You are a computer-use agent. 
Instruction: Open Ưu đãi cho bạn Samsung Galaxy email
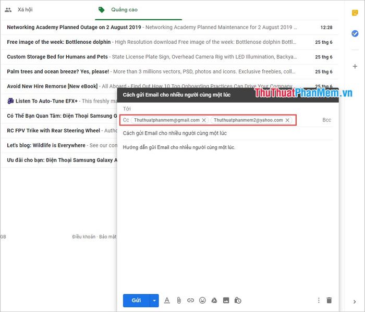pyautogui.click(x=59, y=160)
